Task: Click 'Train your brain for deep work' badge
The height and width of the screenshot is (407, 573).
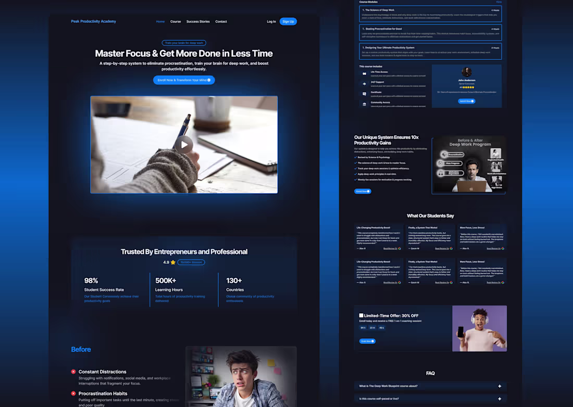Action: 184,43
